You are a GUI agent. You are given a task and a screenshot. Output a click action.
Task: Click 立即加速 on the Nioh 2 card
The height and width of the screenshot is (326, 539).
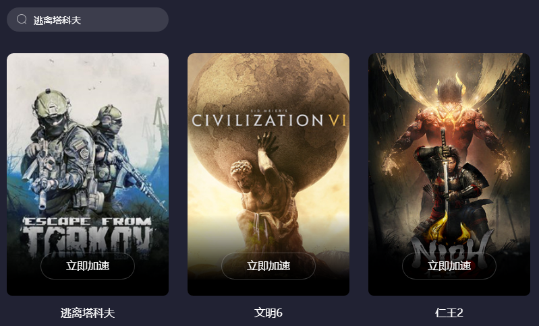[449, 266]
